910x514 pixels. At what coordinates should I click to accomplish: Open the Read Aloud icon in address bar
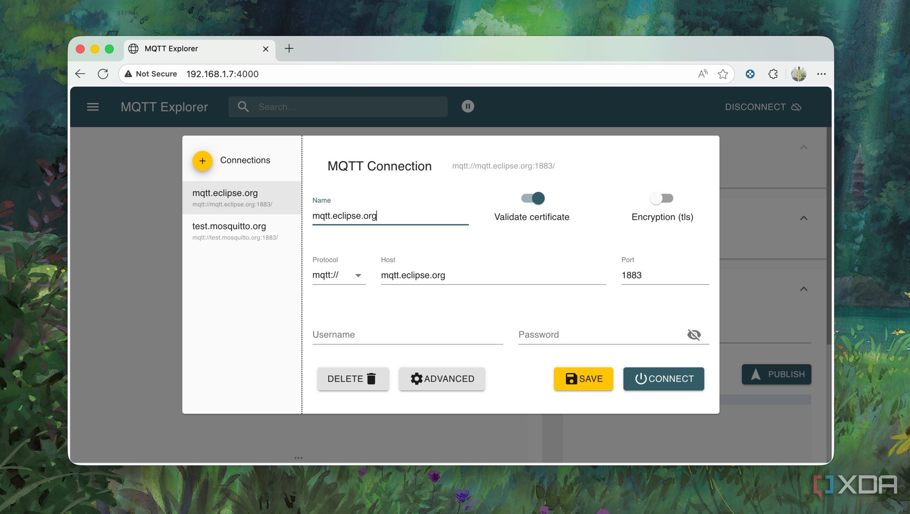tap(702, 74)
